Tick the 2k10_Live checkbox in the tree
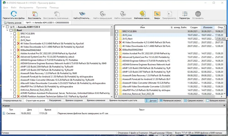The image size is (228, 136). pos(15,37)
